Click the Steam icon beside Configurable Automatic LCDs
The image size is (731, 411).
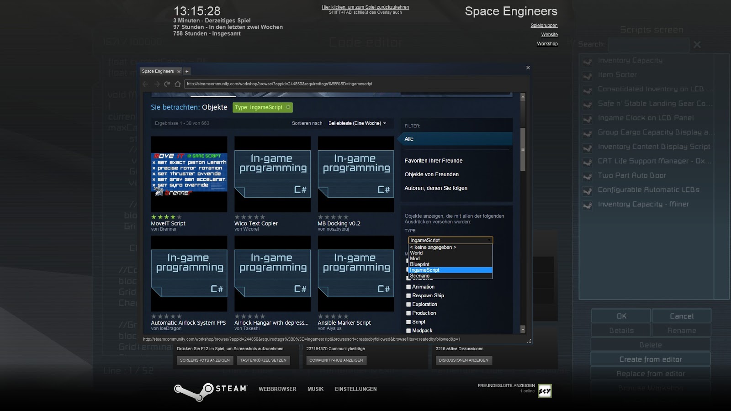[x=588, y=191]
